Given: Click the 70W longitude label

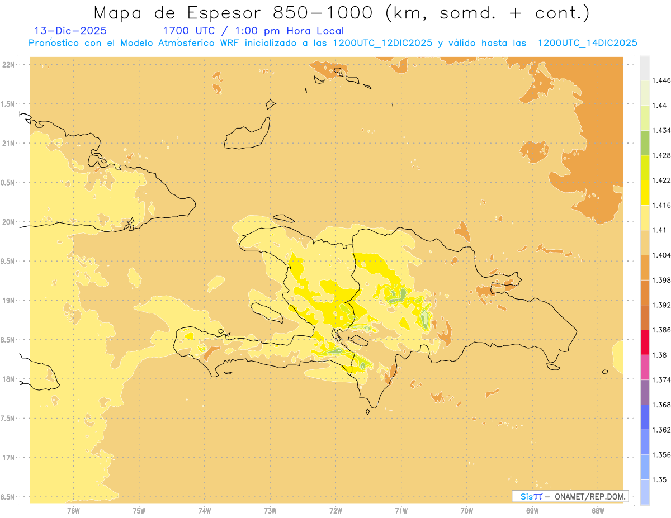Looking at the screenshot, I should 467,510.
